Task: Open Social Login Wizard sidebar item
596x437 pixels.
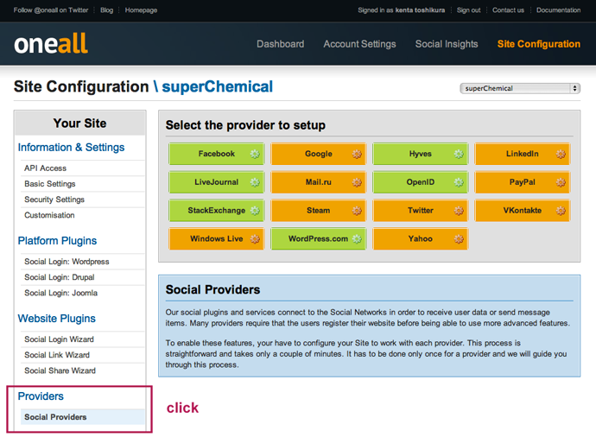Action: 59,339
